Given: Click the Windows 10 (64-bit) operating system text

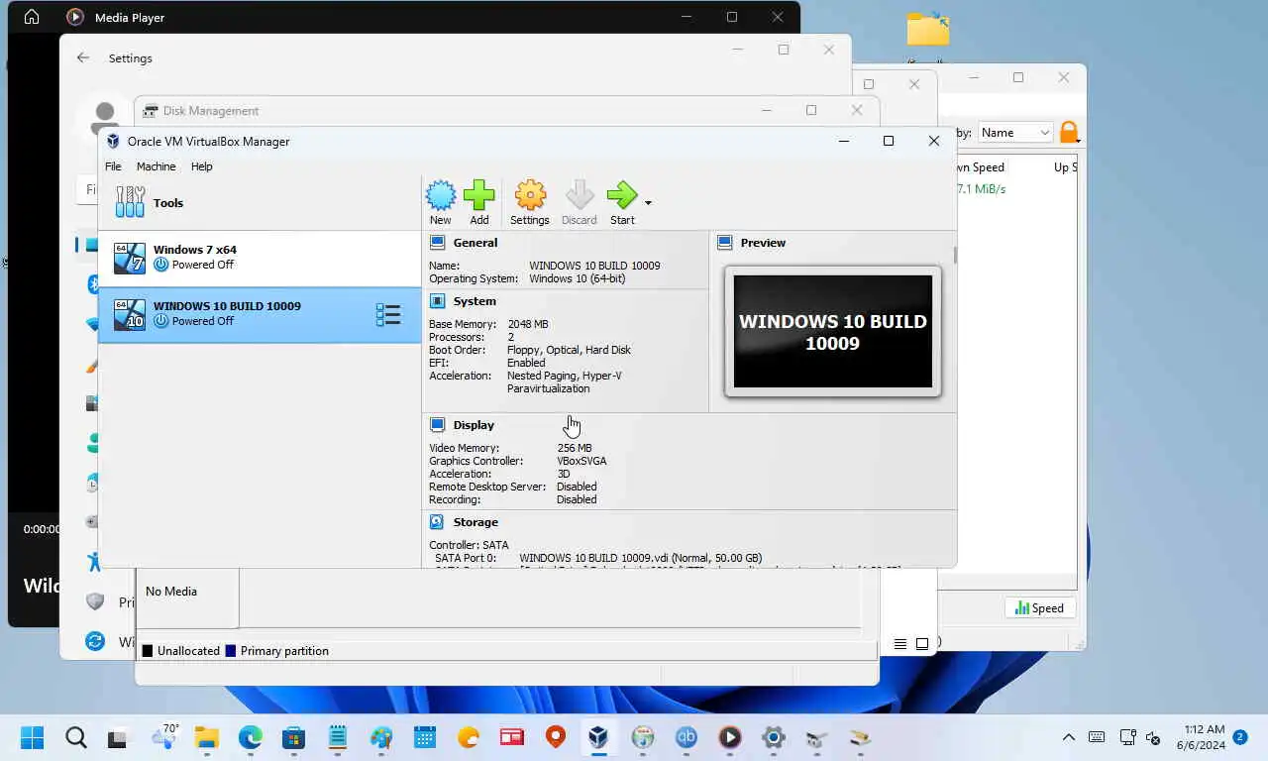Looking at the screenshot, I should 577,278.
